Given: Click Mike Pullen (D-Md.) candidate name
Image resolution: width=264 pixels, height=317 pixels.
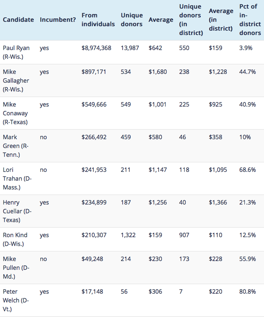Looking at the screenshot, I should [x=16, y=268].
